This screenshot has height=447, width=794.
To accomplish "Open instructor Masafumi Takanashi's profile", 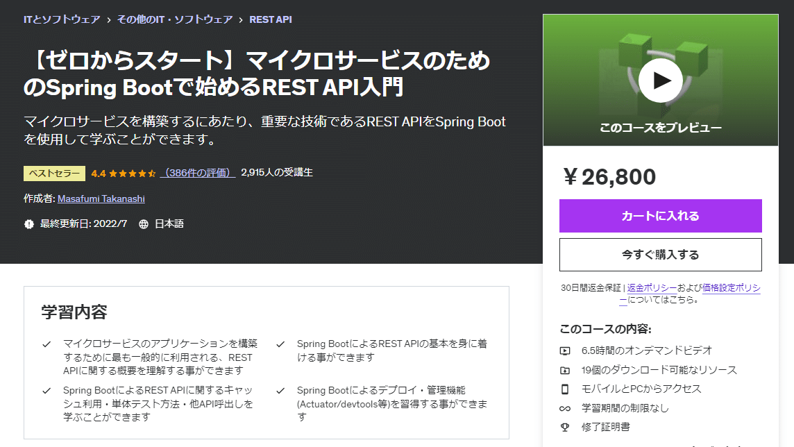I will (101, 199).
